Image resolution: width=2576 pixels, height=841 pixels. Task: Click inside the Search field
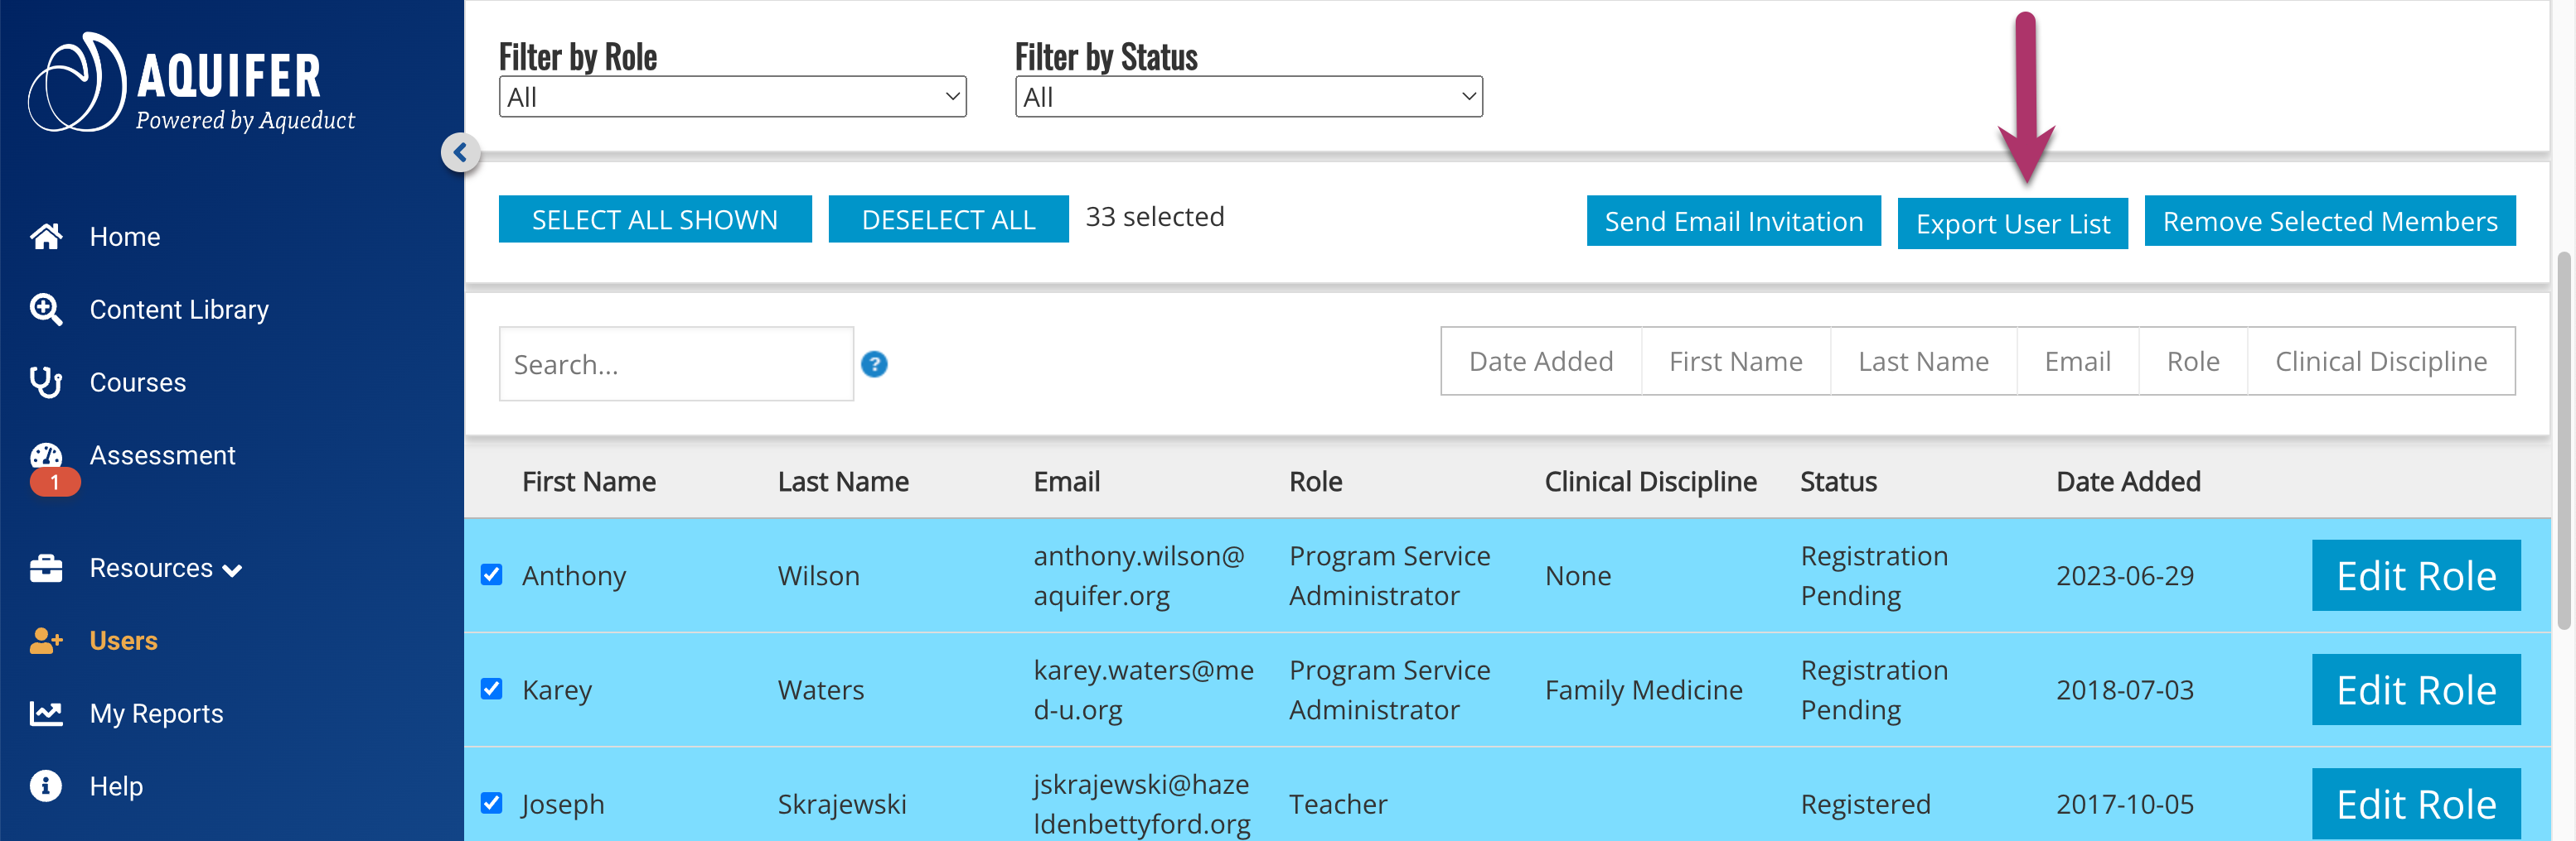[x=676, y=363]
